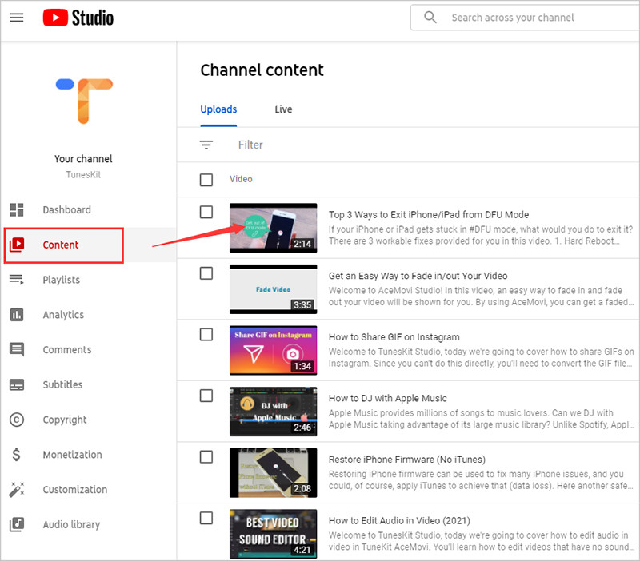Open Subtitles in the sidebar

62,385
